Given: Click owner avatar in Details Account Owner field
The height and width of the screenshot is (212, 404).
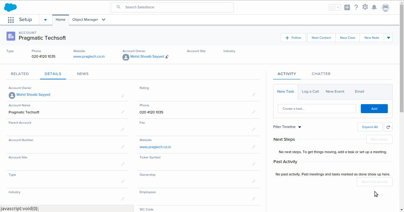Looking at the screenshot, I should (x=12, y=95).
